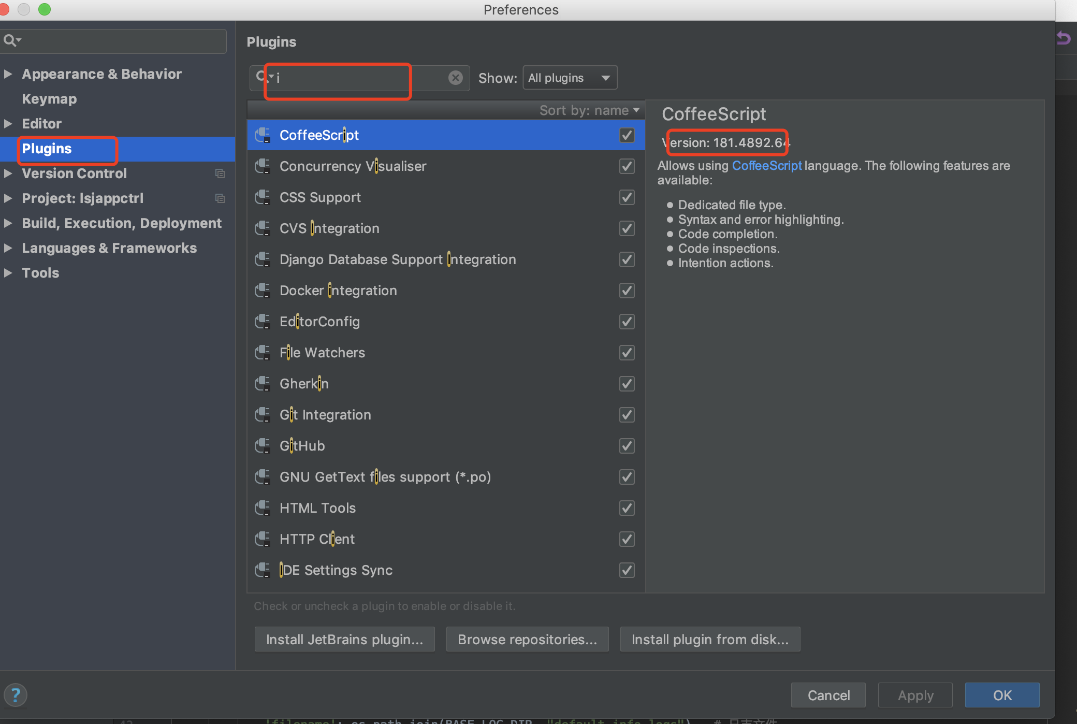Open the CoffeeScript hyperlink in description
The height and width of the screenshot is (724, 1077).
766,166
